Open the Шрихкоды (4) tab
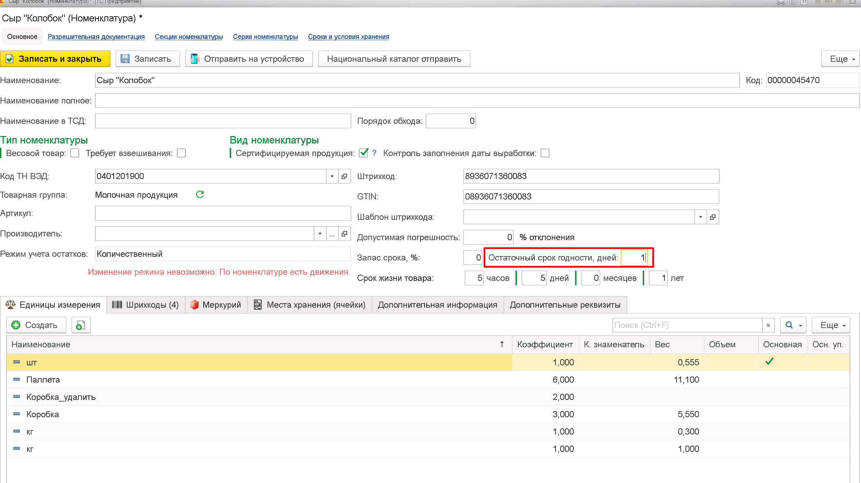This screenshot has width=861, height=483. [146, 305]
